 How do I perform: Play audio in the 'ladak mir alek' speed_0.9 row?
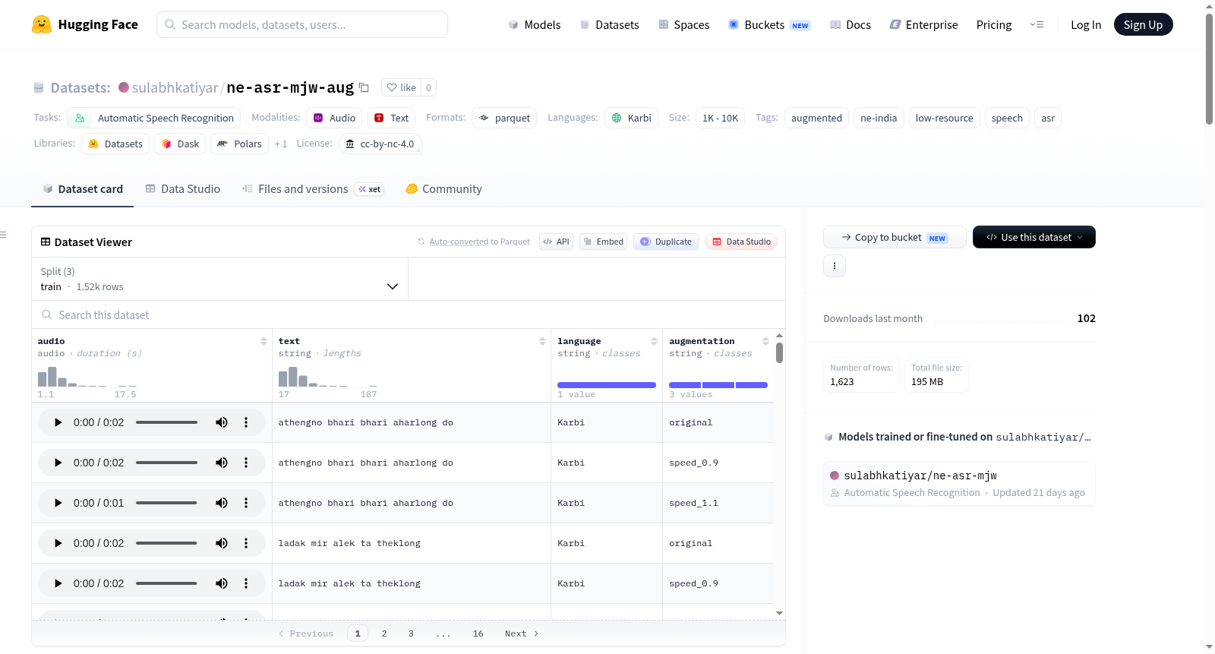[58, 583]
